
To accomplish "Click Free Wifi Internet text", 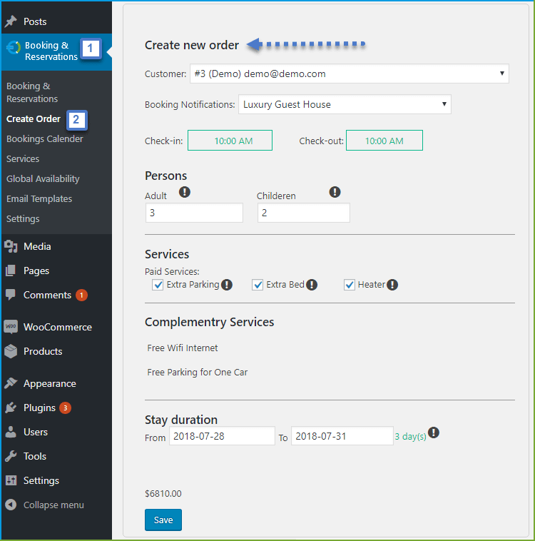I will point(183,348).
